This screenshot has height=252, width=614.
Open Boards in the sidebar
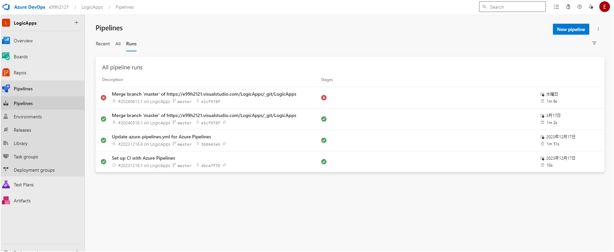(42, 57)
